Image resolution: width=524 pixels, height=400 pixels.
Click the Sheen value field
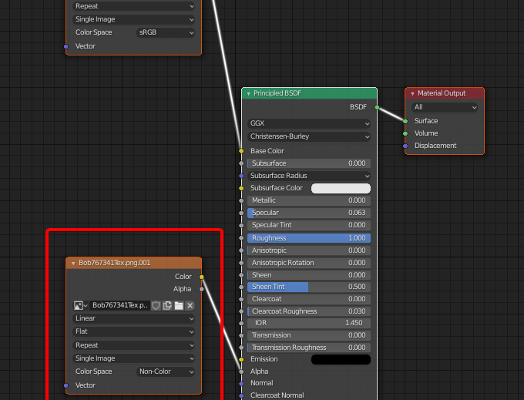pos(309,275)
